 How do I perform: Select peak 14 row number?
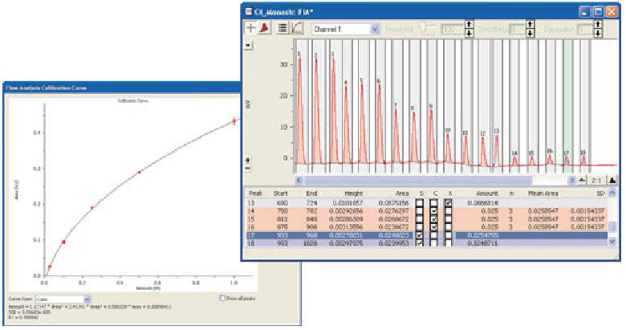click(251, 211)
